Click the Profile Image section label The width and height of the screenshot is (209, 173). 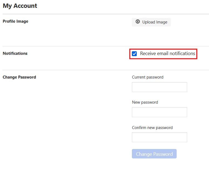tap(15, 21)
